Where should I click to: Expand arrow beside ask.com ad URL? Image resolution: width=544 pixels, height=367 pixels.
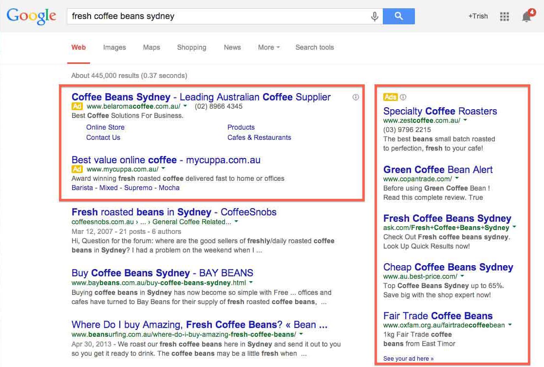coord(514,227)
